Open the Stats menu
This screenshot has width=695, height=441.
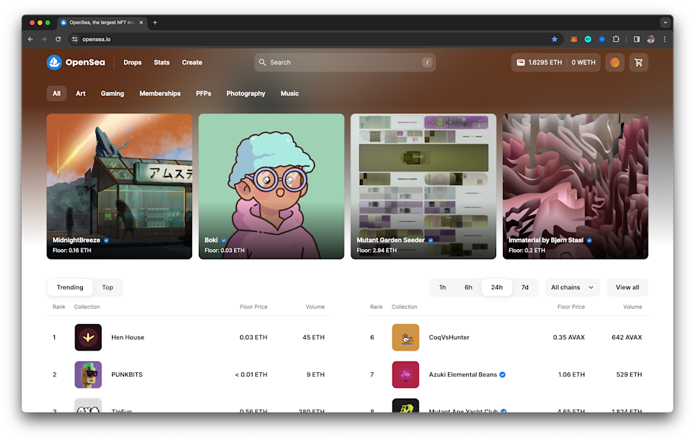pyautogui.click(x=162, y=63)
